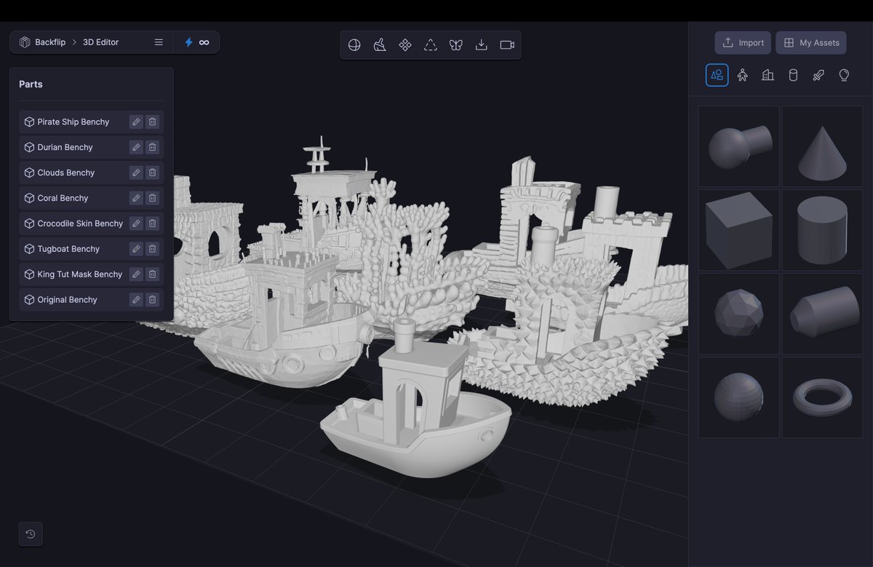
Task: Add the beveled cylinder capsule primitive
Action: [822, 314]
